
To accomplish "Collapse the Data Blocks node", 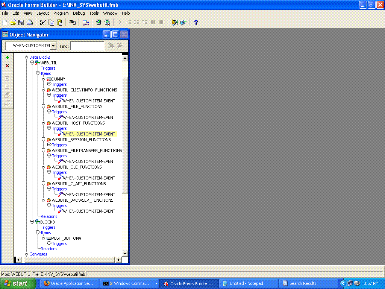I will tap(26, 57).
